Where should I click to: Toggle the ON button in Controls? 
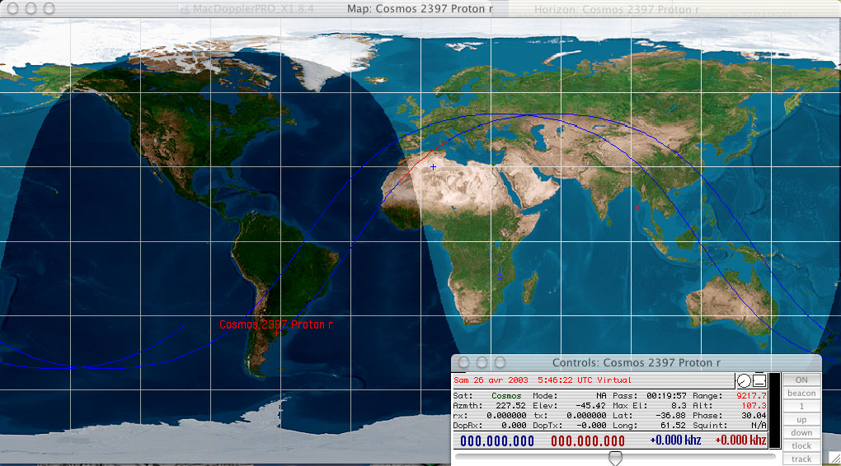pos(801,380)
